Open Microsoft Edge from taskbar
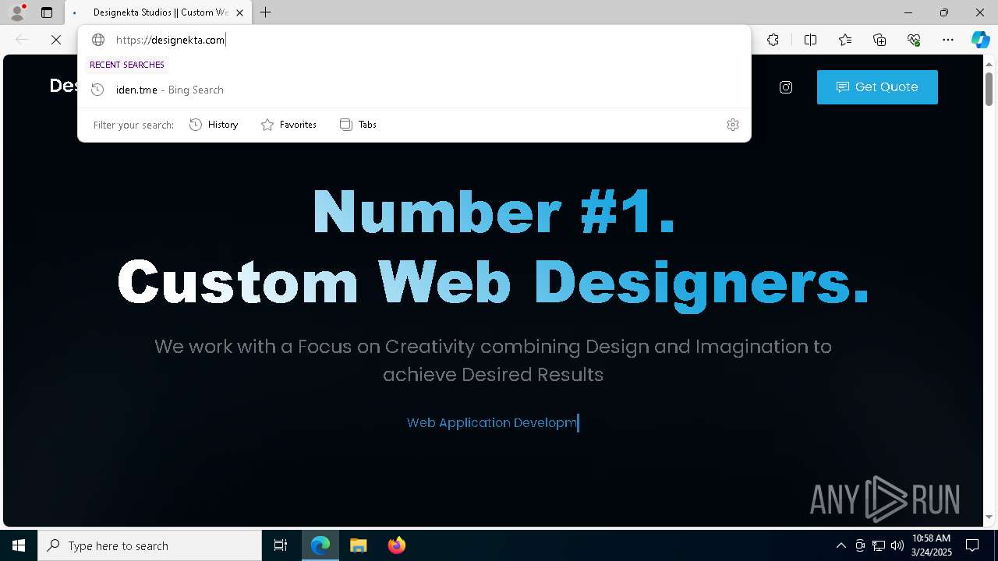This screenshot has height=561, width=998. (320, 545)
